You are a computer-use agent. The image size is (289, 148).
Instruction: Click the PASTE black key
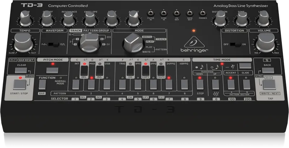point(161,71)
